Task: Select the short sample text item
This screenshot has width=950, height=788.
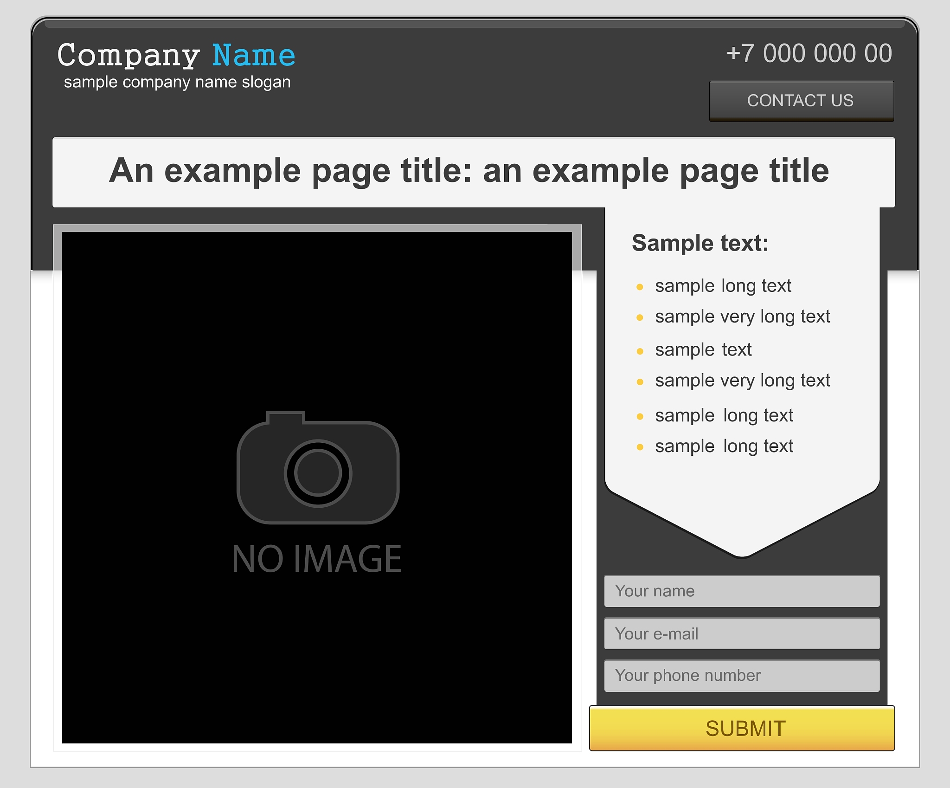Action: pos(703,350)
